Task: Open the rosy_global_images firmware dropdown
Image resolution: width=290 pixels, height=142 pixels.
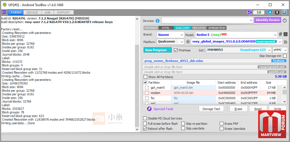Action: (236, 41)
